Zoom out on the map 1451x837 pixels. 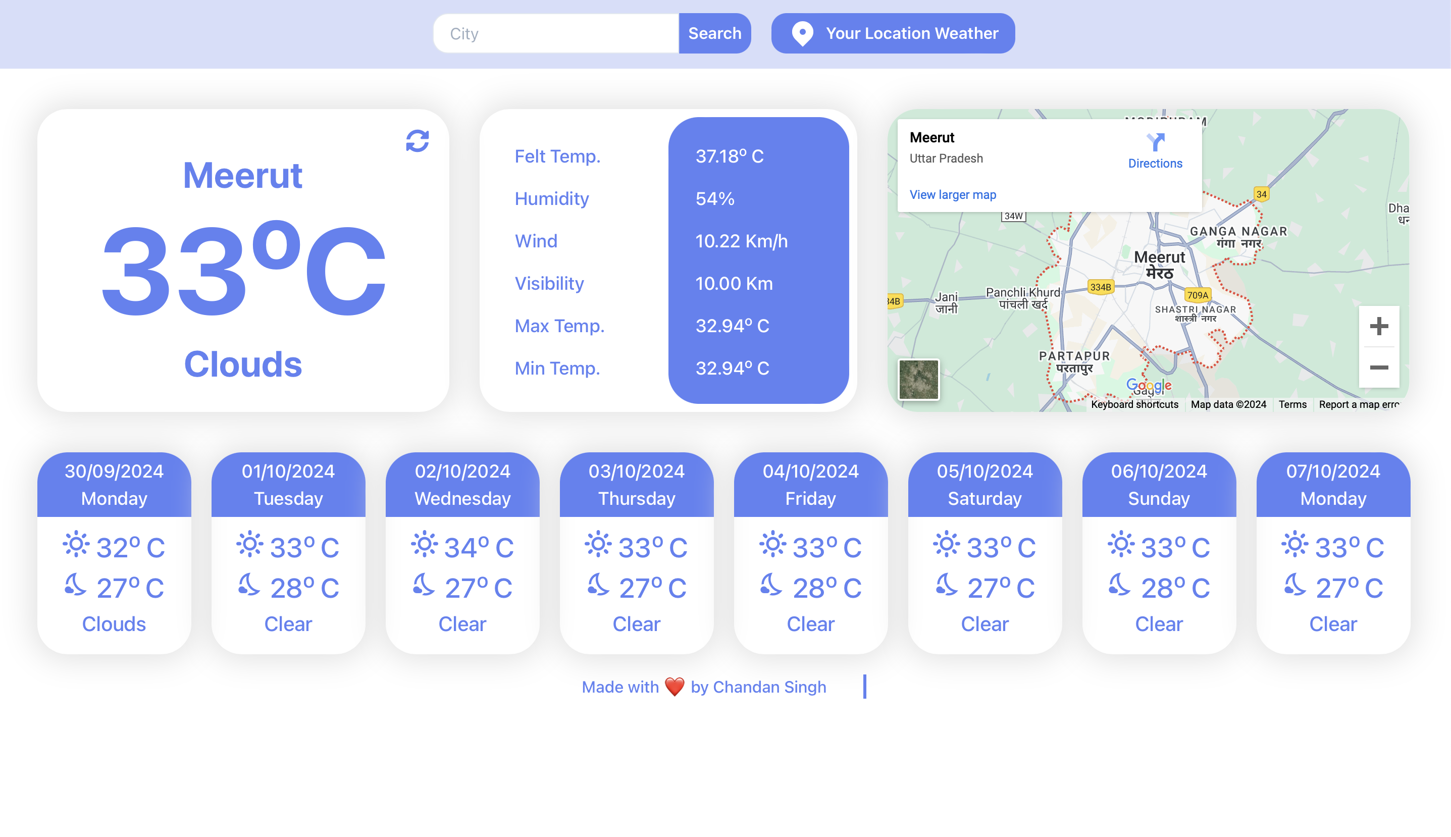pos(1379,368)
